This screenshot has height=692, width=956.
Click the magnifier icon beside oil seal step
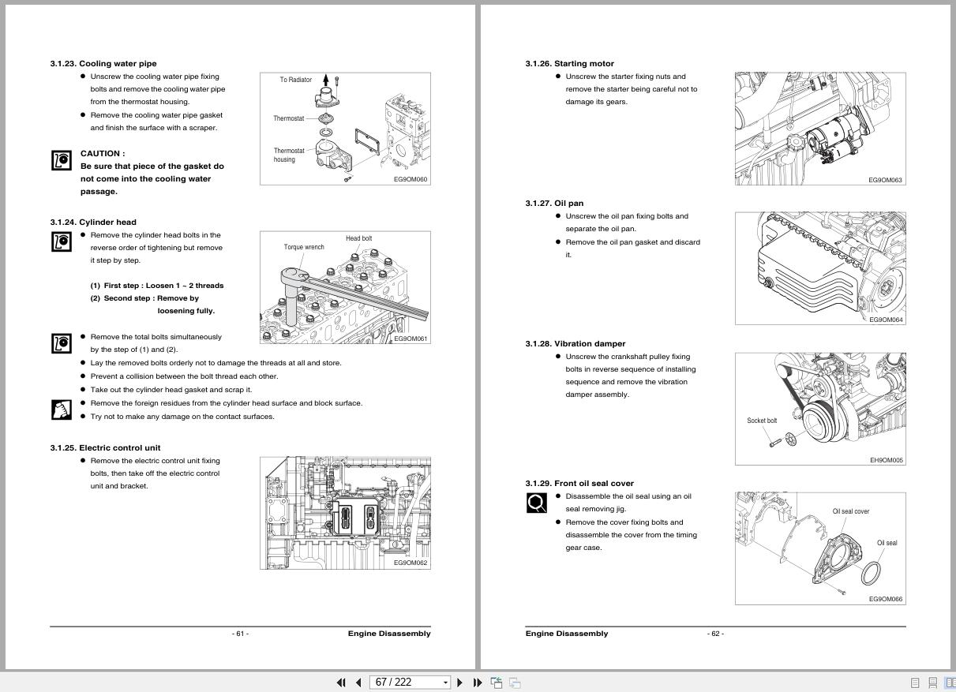[x=537, y=503]
